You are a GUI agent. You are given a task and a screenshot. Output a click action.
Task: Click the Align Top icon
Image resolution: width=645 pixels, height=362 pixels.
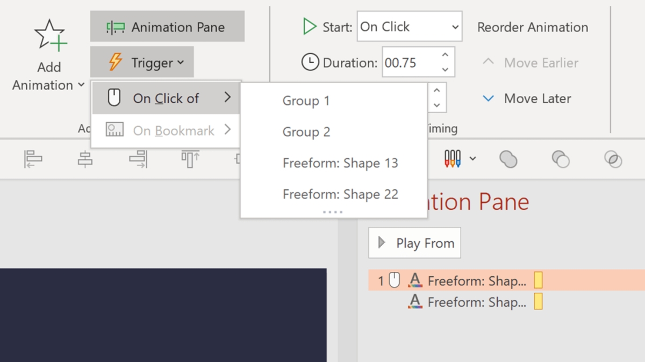click(x=190, y=159)
